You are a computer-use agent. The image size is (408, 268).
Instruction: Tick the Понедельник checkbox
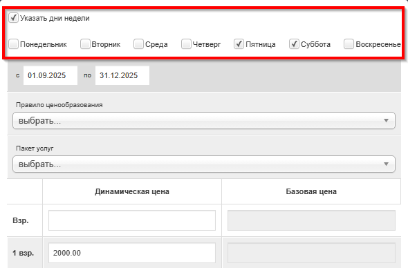pyautogui.click(x=13, y=44)
